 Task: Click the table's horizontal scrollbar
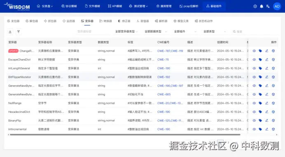pos(125,134)
